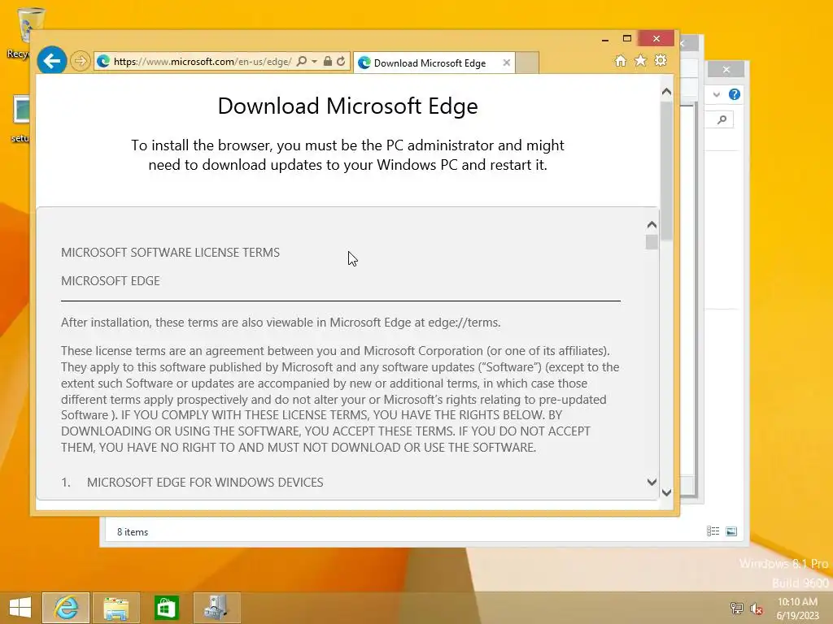Click the security lock icon in address bar
Viewport: 833px width, 624px height.
pos(328,62)
